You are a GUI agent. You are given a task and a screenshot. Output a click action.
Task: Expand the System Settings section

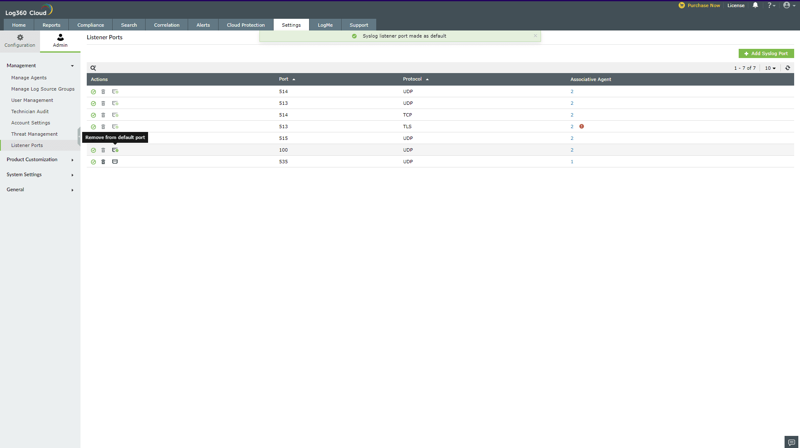click(x=40, y=175)
